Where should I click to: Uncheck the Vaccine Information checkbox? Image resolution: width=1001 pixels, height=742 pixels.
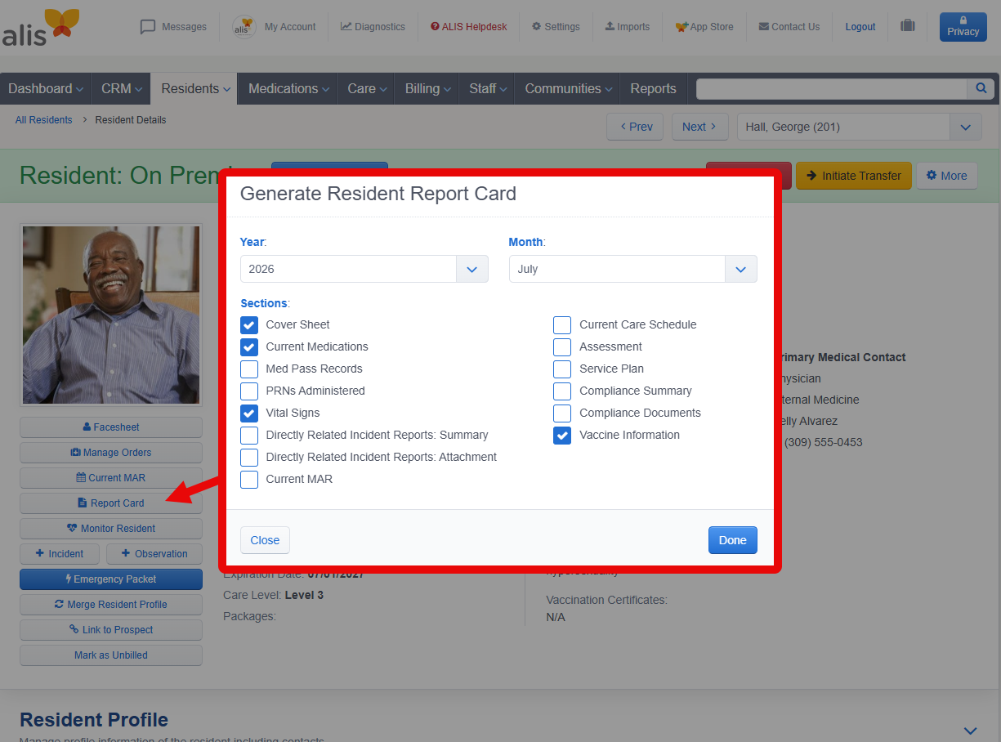[x=562, y=435]
